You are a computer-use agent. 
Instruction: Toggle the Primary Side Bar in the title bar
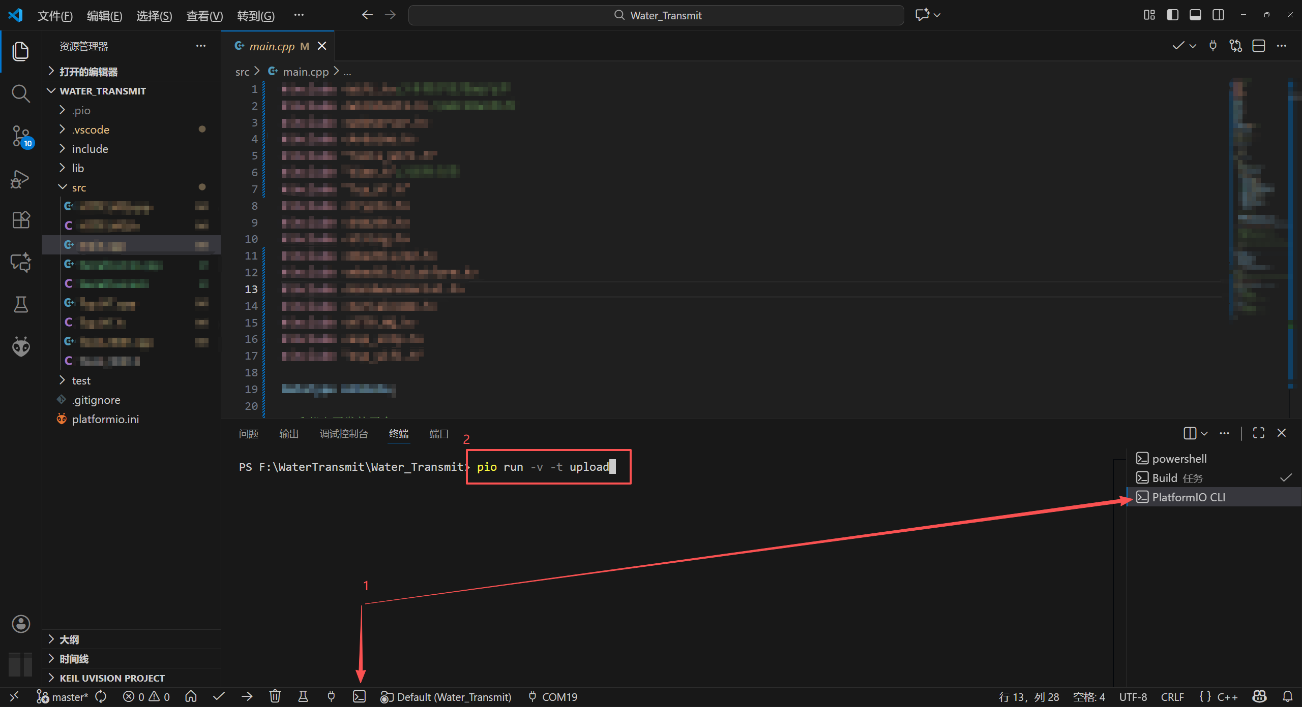click(x=1172, y=15)
